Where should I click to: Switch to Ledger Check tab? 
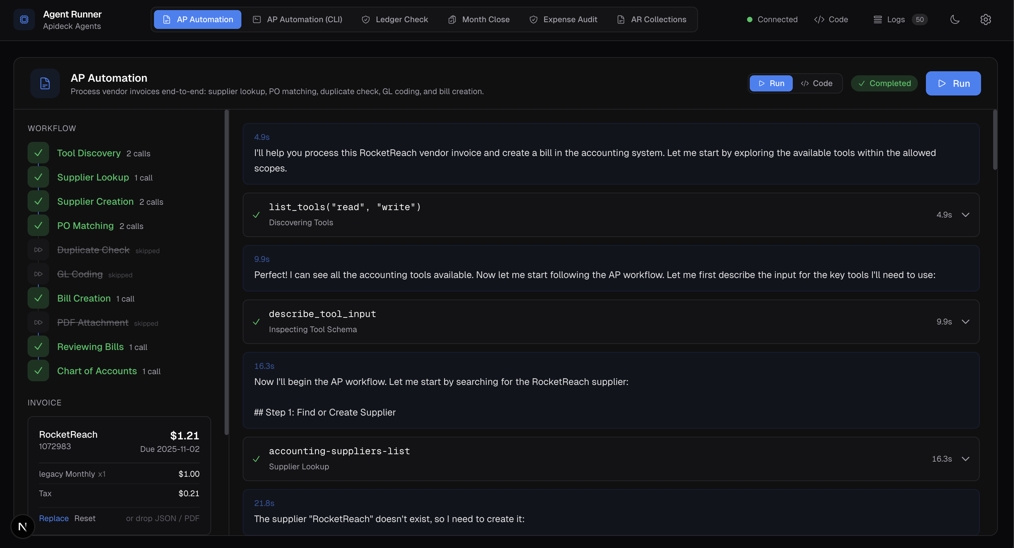(395, 19)
